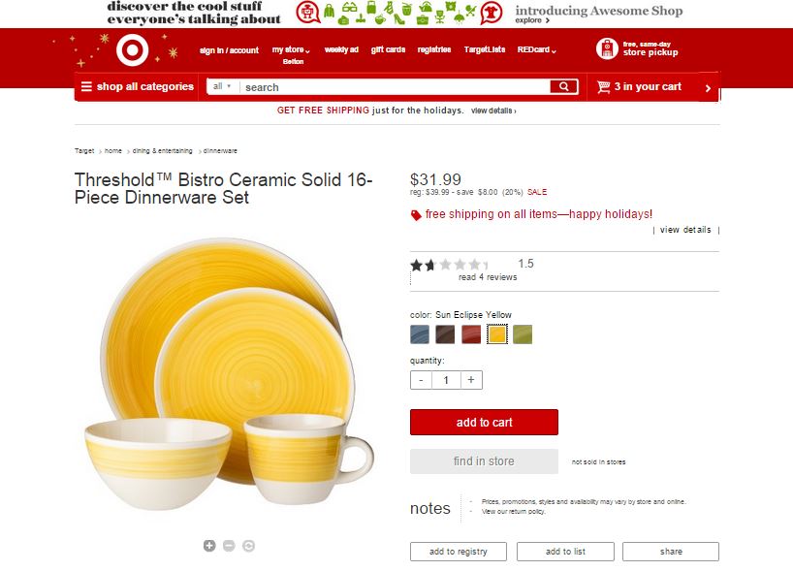Click the hamburger icon beside shop all categories
The image size is (793, 571).
pyautogui.click(x=86, y=86)
